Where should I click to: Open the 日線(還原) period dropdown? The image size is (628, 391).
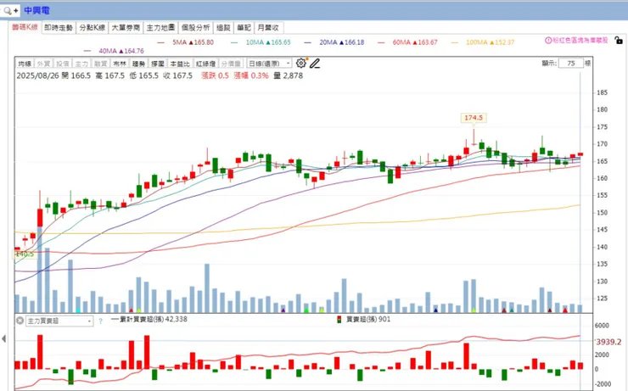click(269, 64)
